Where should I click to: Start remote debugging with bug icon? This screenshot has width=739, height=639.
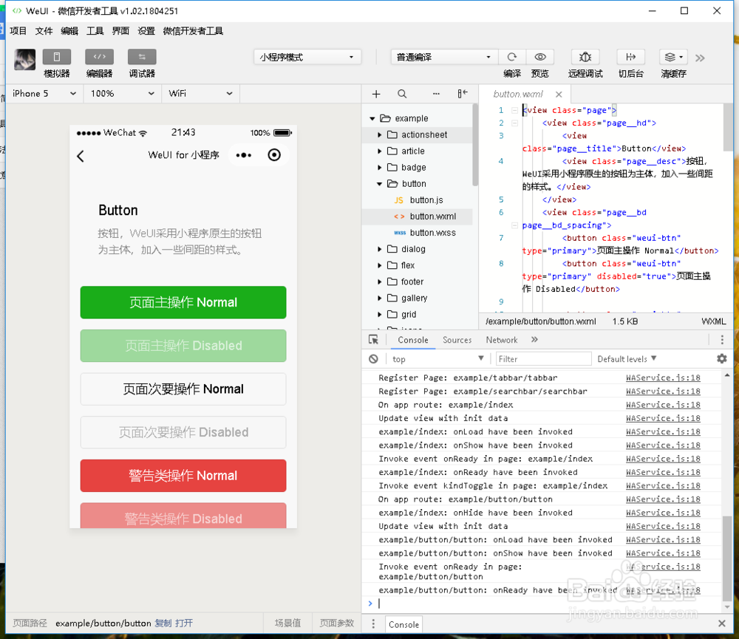click(585, 57)
